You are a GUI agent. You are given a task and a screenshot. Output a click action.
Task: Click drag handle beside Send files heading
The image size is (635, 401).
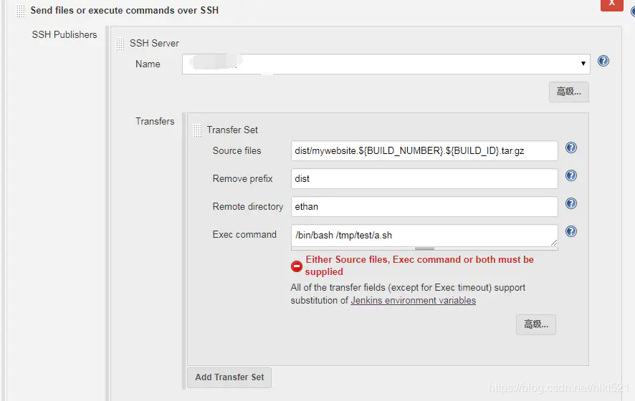coord(20,11)
